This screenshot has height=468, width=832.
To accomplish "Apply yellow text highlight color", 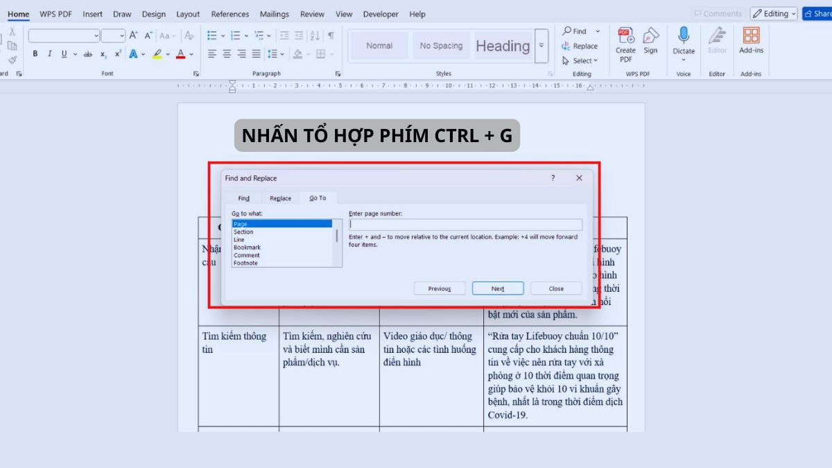I will click(157, 54).
